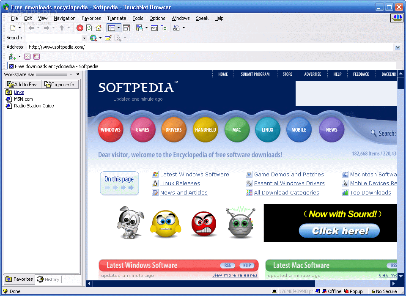The image size is (406, 296).
Task: Click inside the Address field
Action: pyautogui.click(x=210, y=47)
